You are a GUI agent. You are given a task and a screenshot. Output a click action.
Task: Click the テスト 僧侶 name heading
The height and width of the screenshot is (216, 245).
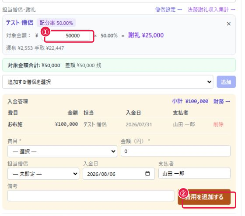coord(20,23)
